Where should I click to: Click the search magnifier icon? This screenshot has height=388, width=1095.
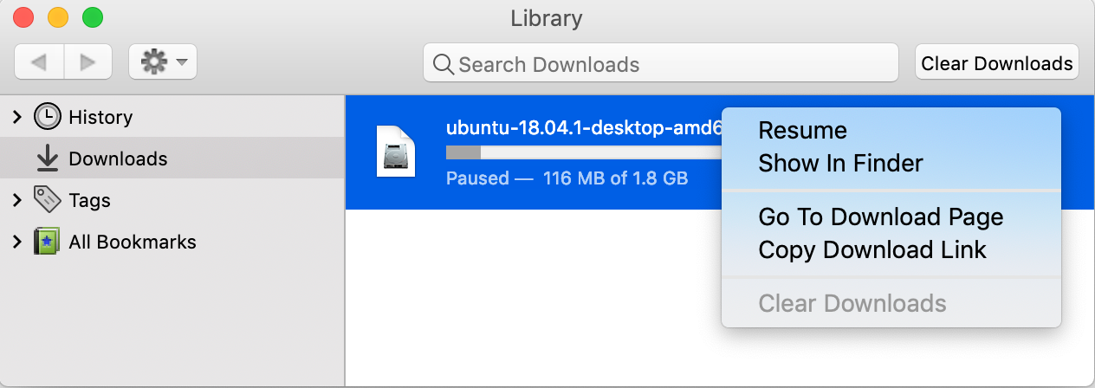click(444, 64)
